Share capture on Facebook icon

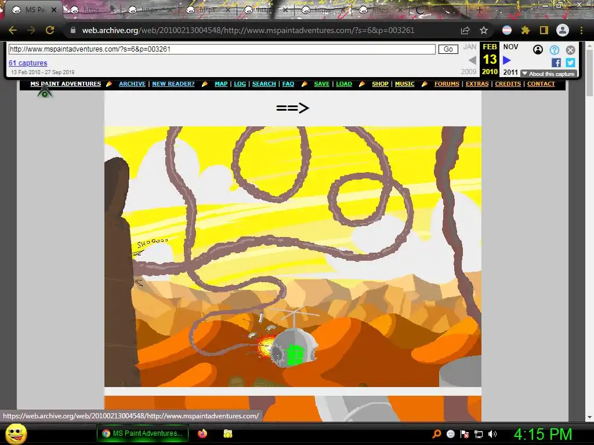pos(556,63)
